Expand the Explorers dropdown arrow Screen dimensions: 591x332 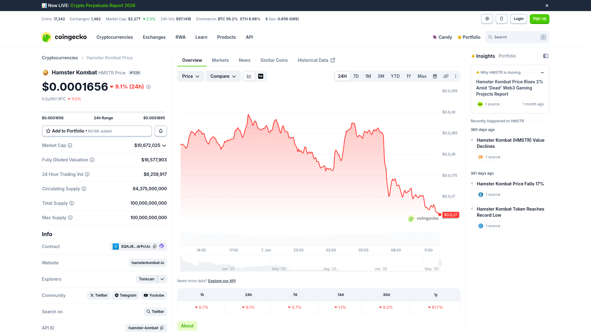pyautogui.click(x=162, y=279)
